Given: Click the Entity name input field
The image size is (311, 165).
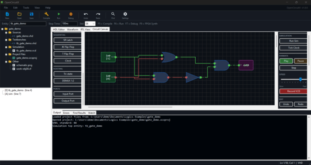Looking at the screenshot, I should (x=28, y=24).
